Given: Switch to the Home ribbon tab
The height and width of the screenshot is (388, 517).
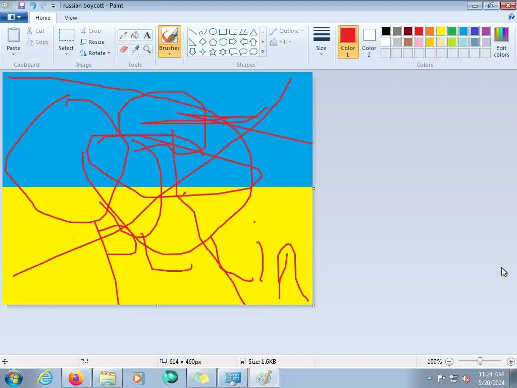Looking at the screenshot, I should point(43,18).
